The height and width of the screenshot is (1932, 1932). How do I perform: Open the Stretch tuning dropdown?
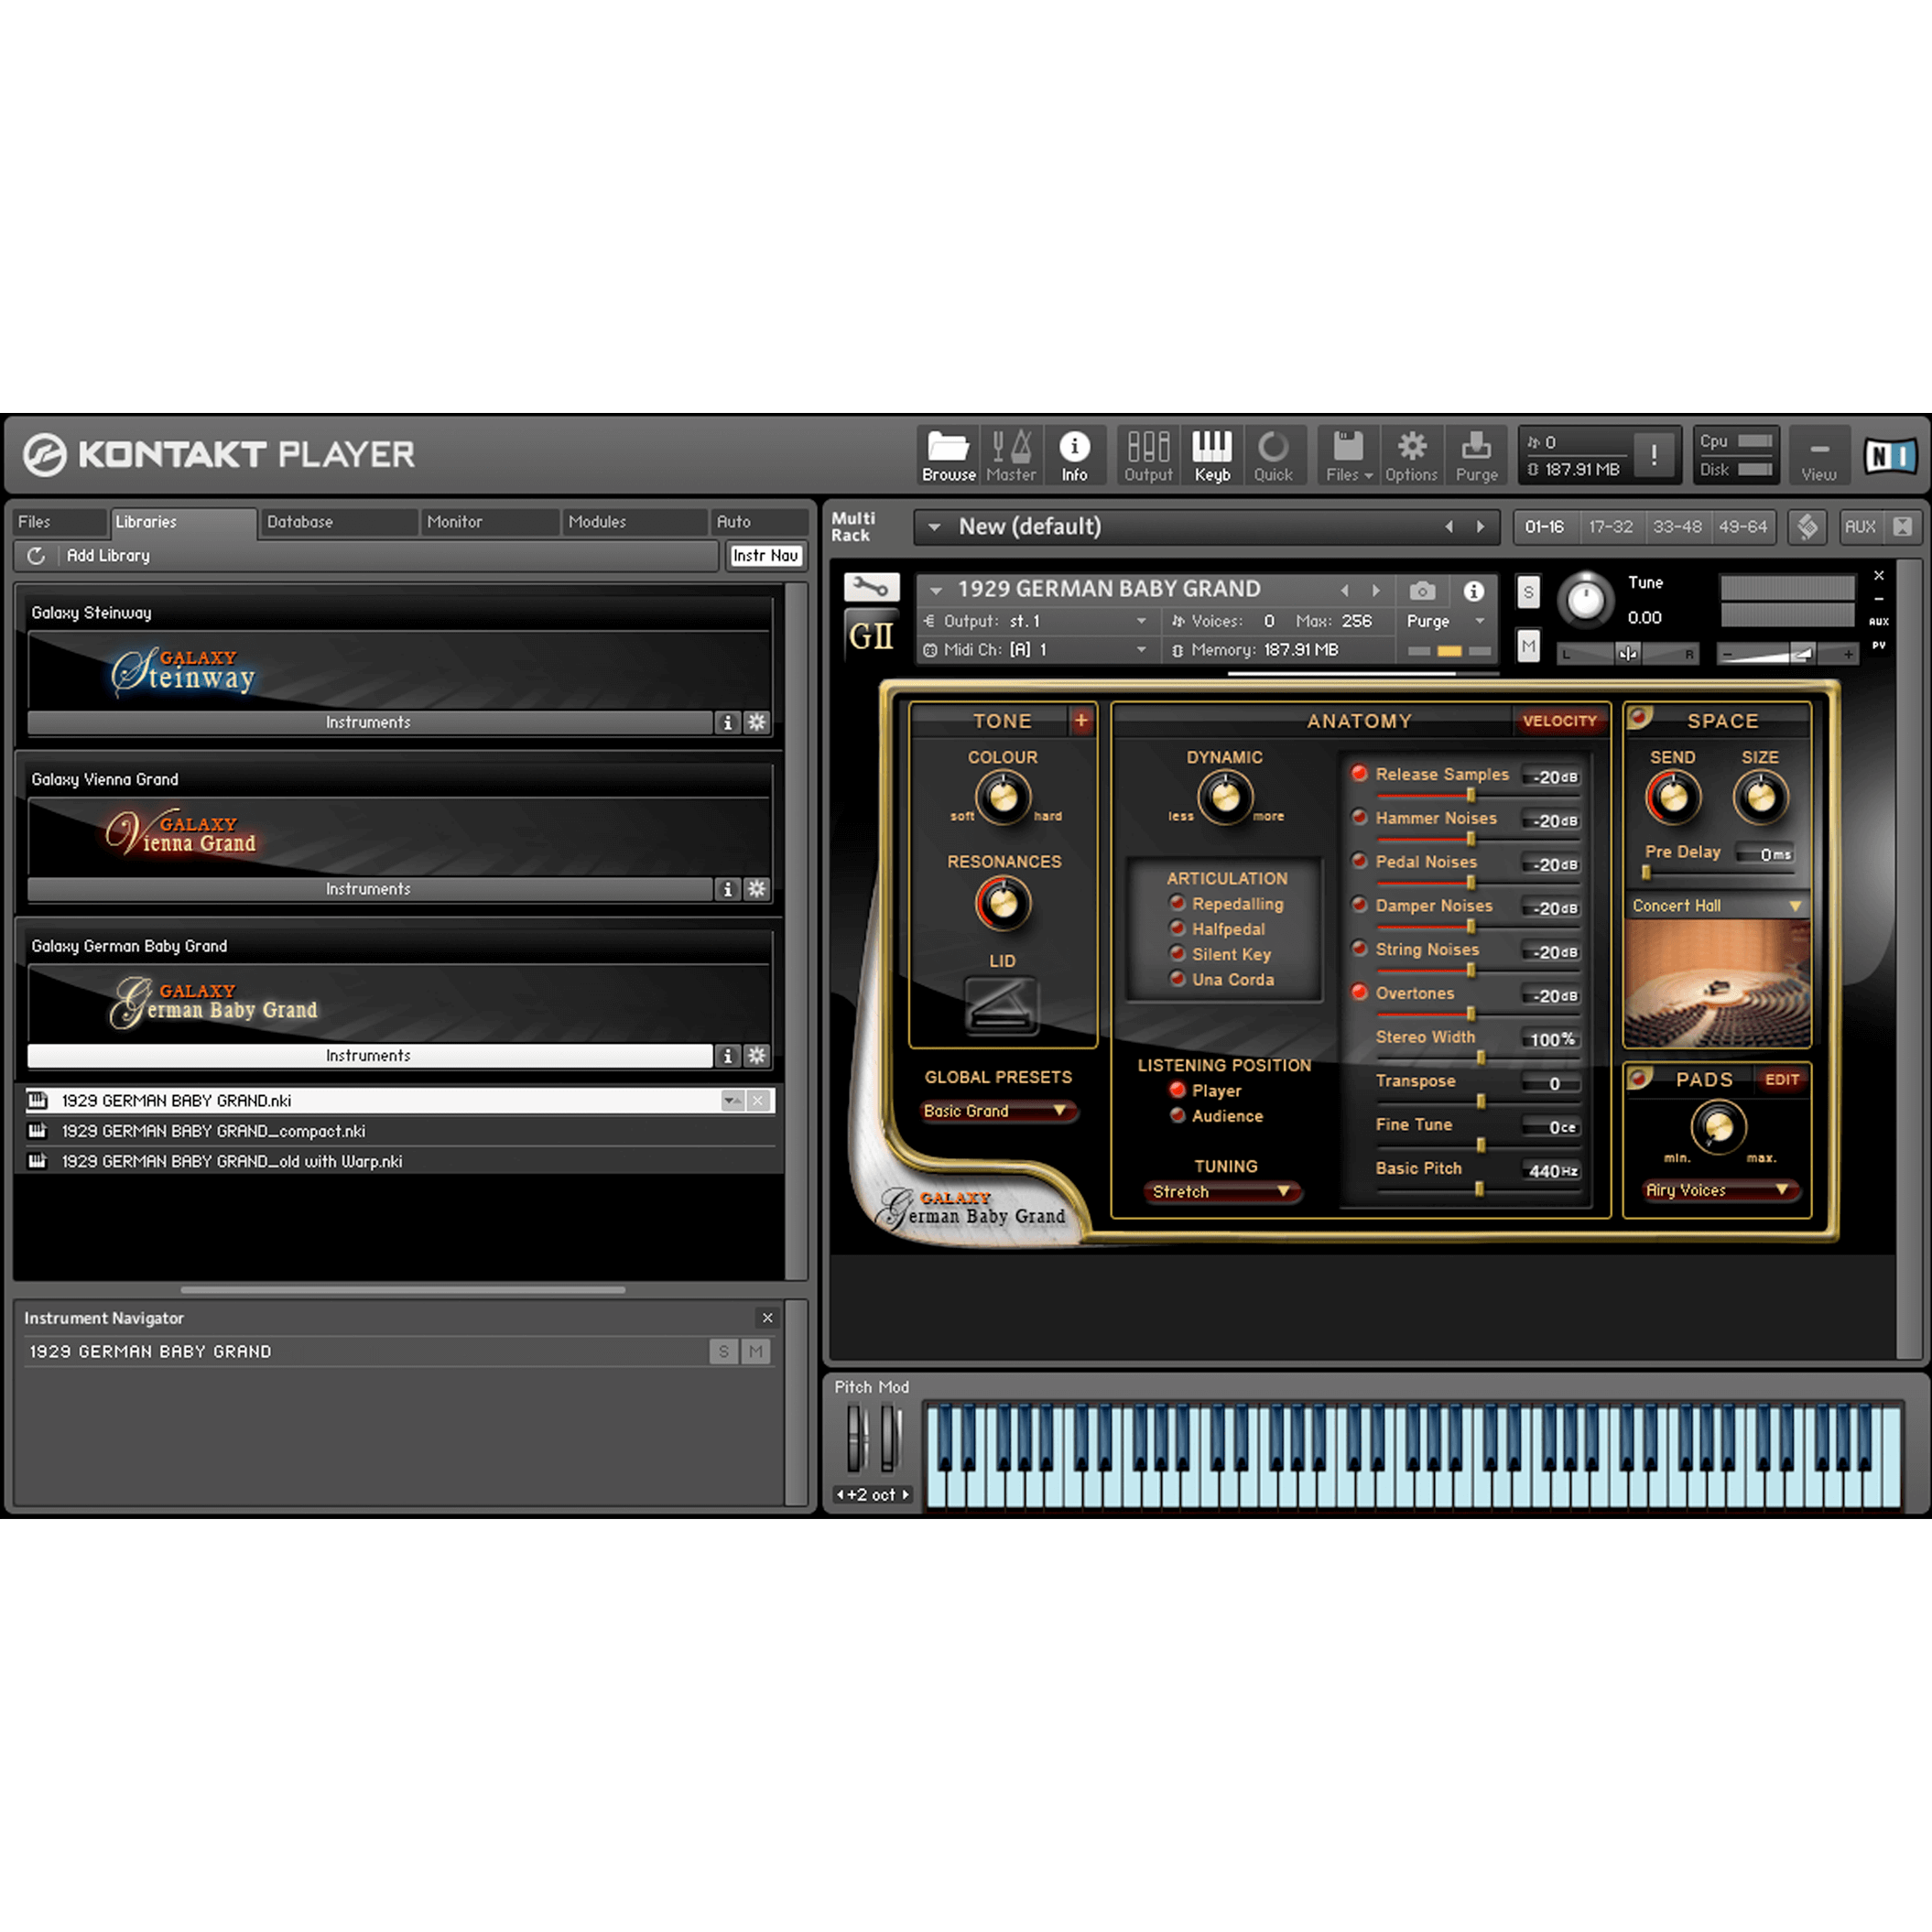click(x=1222, y=1191)
